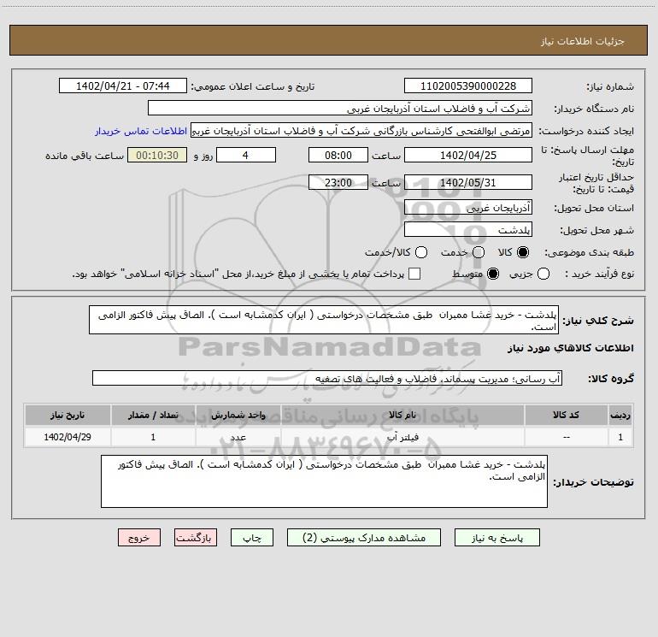Click delivery city field پلدشت
Viewport: 658px width, 637px height.
tap(468, 229)
